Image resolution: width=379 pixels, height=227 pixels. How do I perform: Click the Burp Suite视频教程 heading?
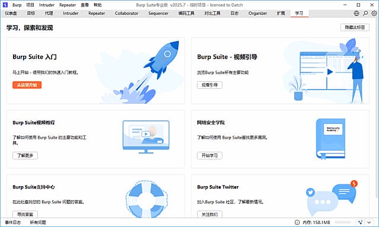(34, 123)
